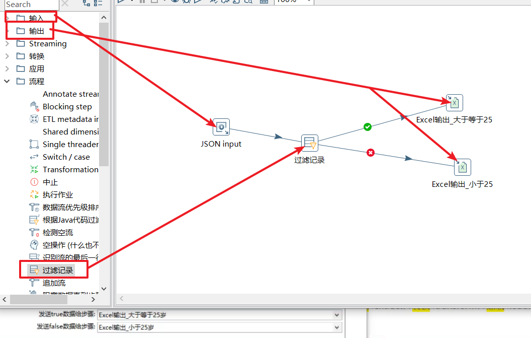The height and width of the screenshot is (338, 531).
Task: Click the Streaming folder label
Action: [x=48, y=43]
